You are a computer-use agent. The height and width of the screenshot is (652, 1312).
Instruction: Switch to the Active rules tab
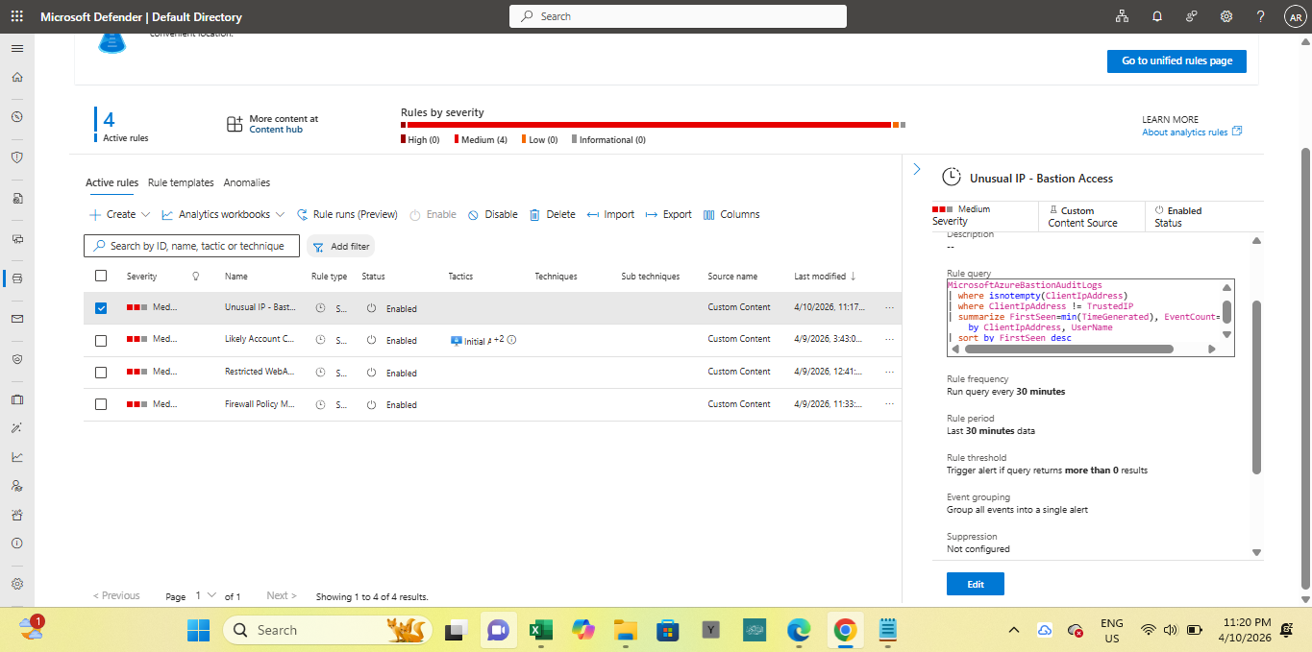pos(111,182)
